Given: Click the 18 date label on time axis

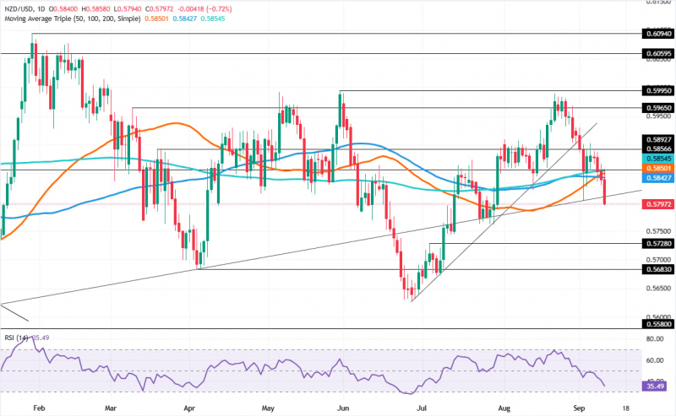Looking at the screenshot, I should [625, 408].
